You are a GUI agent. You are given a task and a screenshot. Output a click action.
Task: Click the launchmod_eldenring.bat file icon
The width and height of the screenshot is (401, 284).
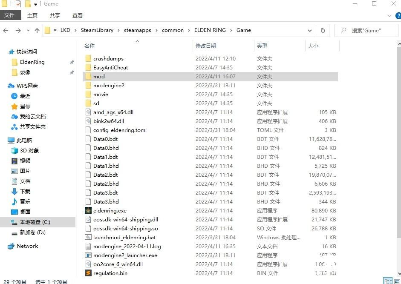[x=88, y=238]
